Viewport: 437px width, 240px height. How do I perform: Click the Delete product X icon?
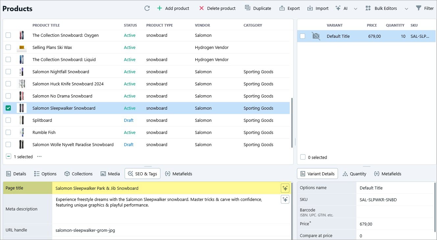click(202, 8)
